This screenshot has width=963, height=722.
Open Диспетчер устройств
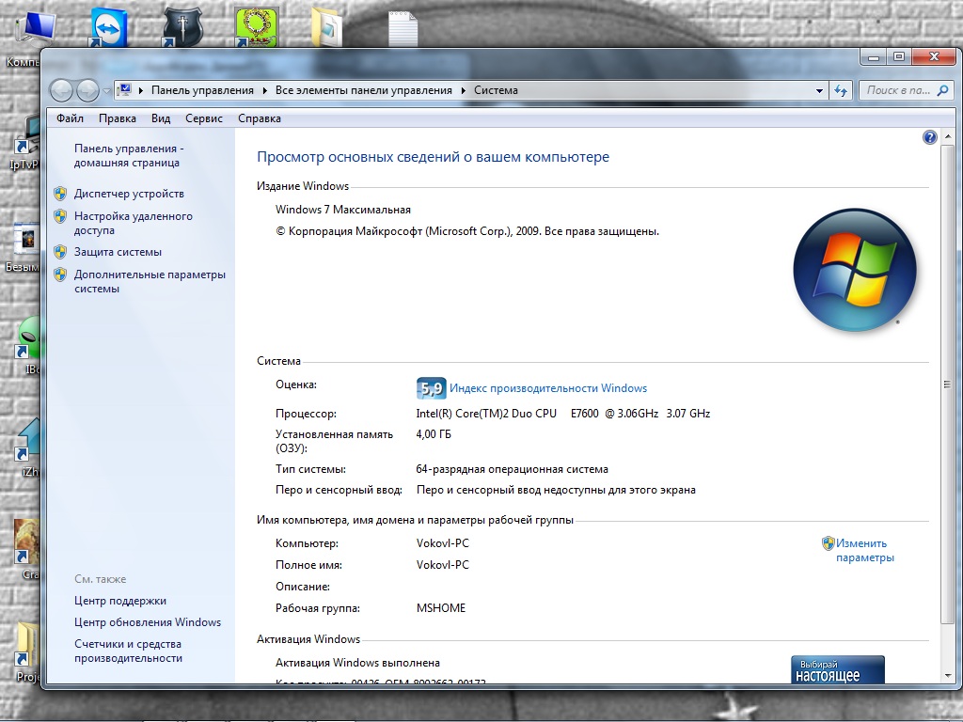(x=129, y=194)
